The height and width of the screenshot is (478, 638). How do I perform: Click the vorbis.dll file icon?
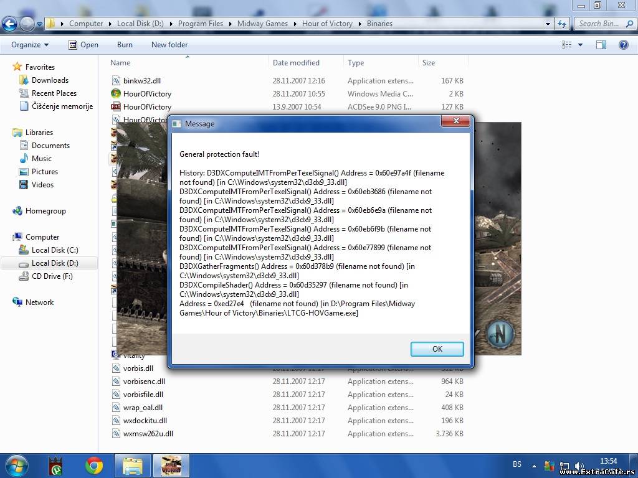coord(116,368)
